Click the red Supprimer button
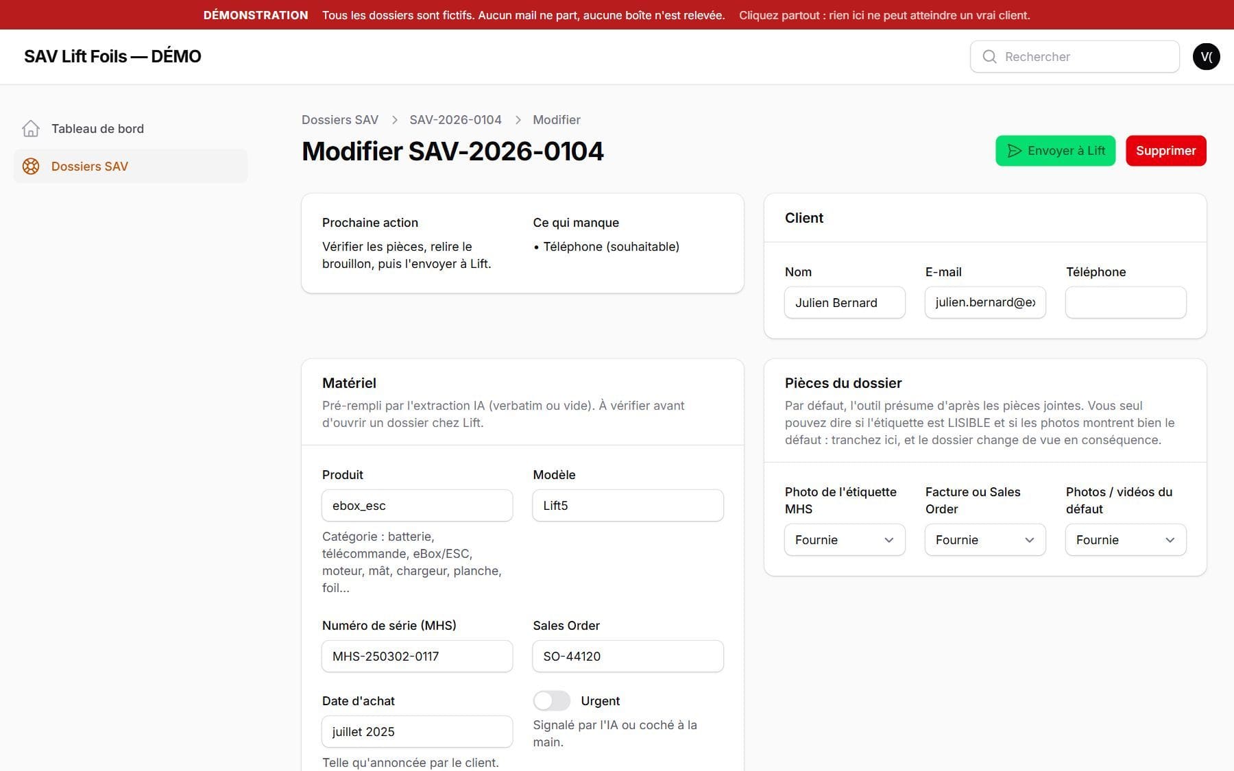The height and width of the screenshot is (771, 1234). pos(1165,151)
